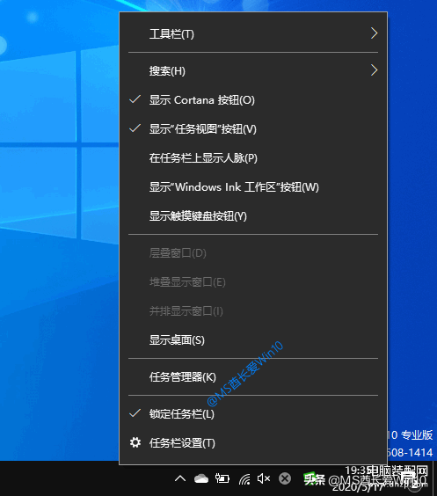
Task: Click the gray X circle tray icon
Action: point(285,478)
